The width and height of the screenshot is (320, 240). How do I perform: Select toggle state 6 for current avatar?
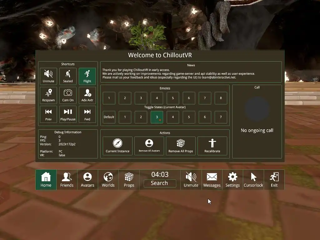click(x=205, y=117)
